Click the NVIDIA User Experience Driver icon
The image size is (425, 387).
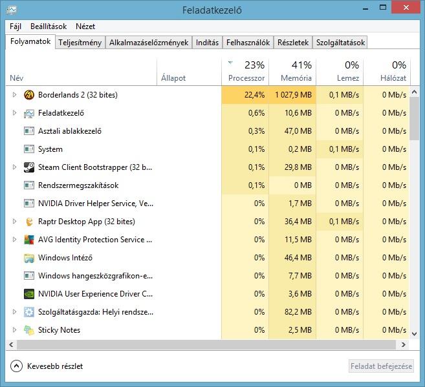(x=29, y=294)
